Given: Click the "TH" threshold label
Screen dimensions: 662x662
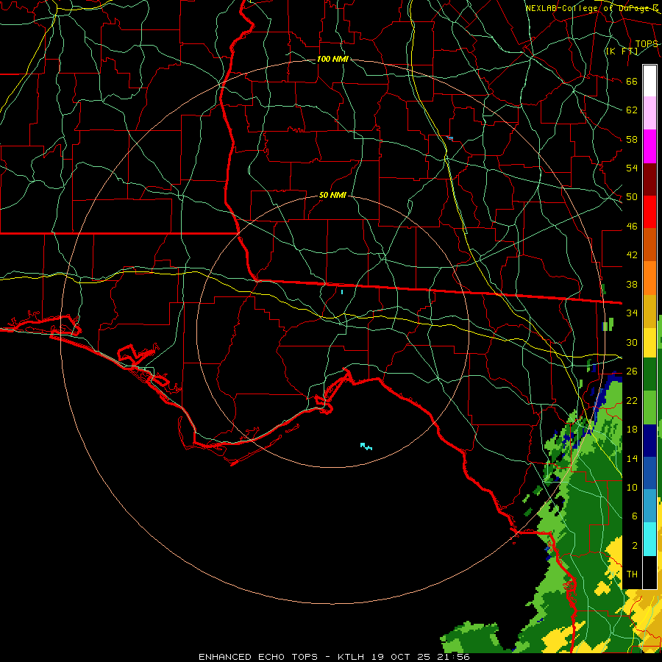Looking at the screenshot, I should click(632, 574).
